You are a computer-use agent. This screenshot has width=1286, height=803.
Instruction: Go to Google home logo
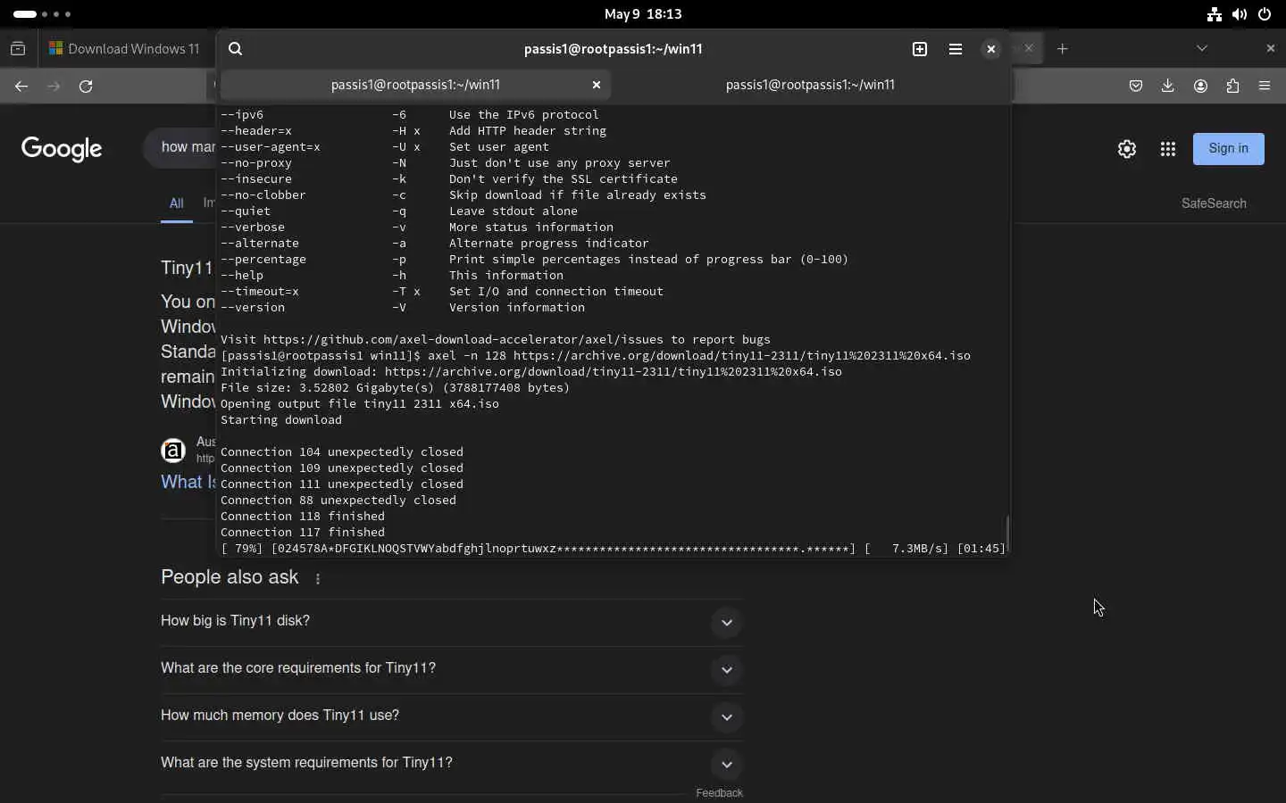(x=62, y=149)
